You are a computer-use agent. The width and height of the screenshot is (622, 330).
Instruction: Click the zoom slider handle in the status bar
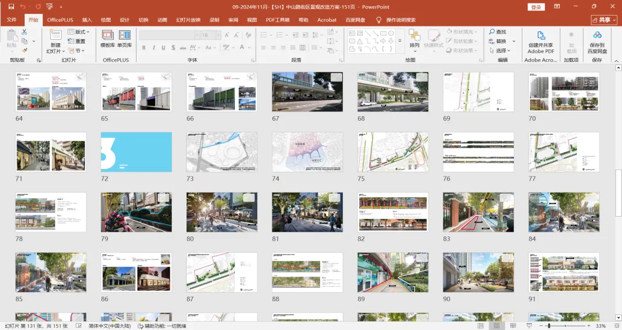(x=549, y=325)
